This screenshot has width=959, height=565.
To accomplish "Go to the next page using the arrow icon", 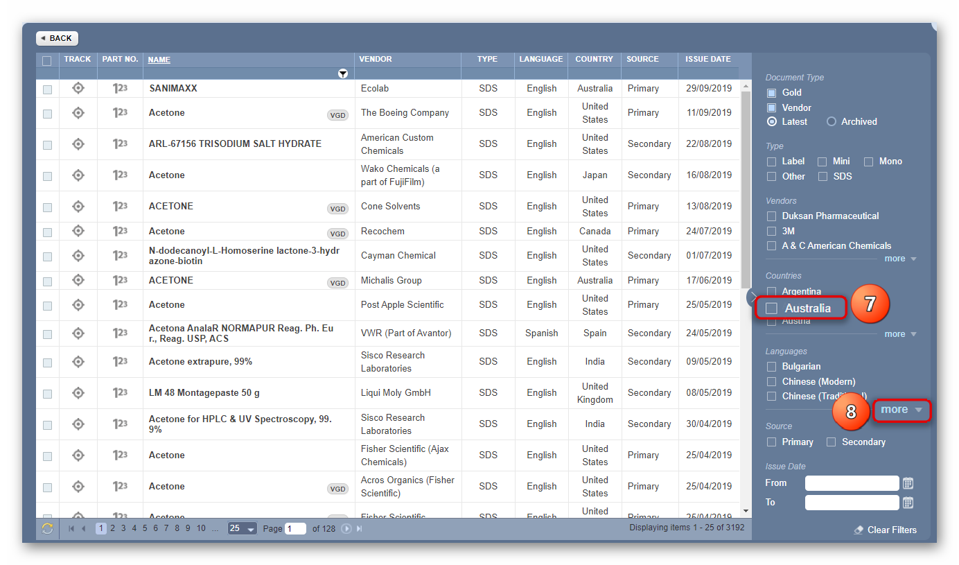I will click(346, 528).
